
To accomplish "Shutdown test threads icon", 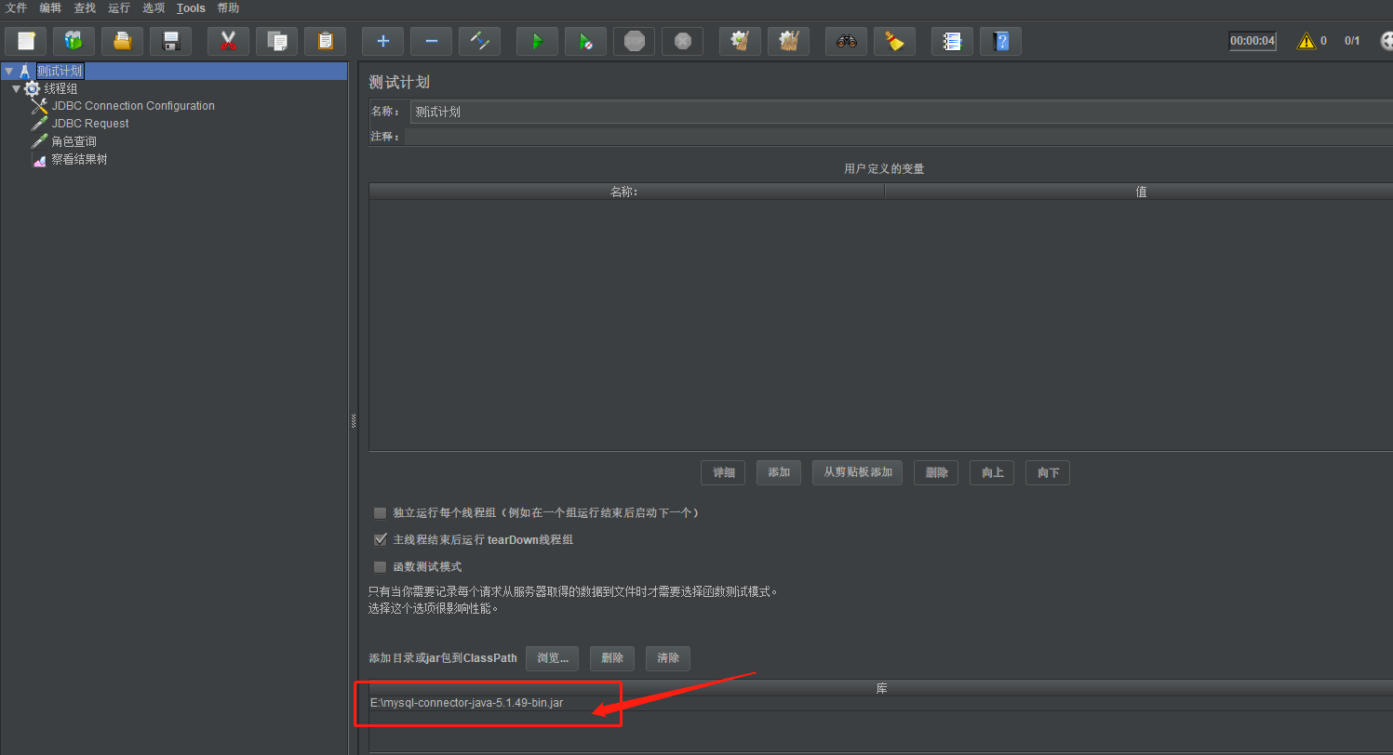I will pyautogui.click(x=682, y=41).
